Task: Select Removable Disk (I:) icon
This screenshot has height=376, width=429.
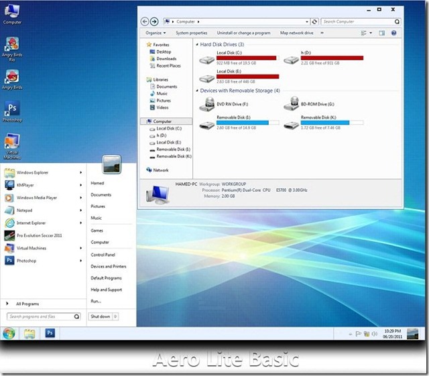Action: click(x=206, y=125)
